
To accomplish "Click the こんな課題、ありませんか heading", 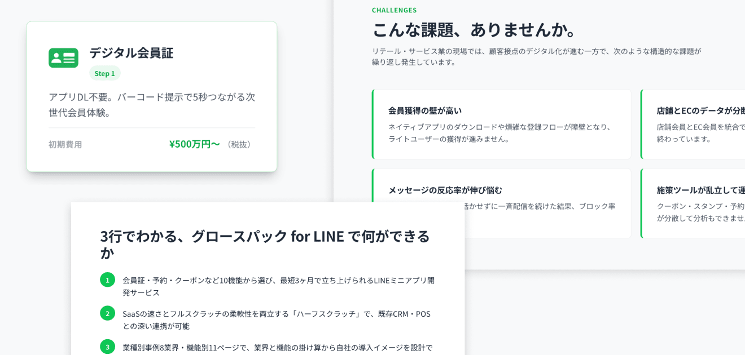I will pyautogui.click(x=475, y=29).
